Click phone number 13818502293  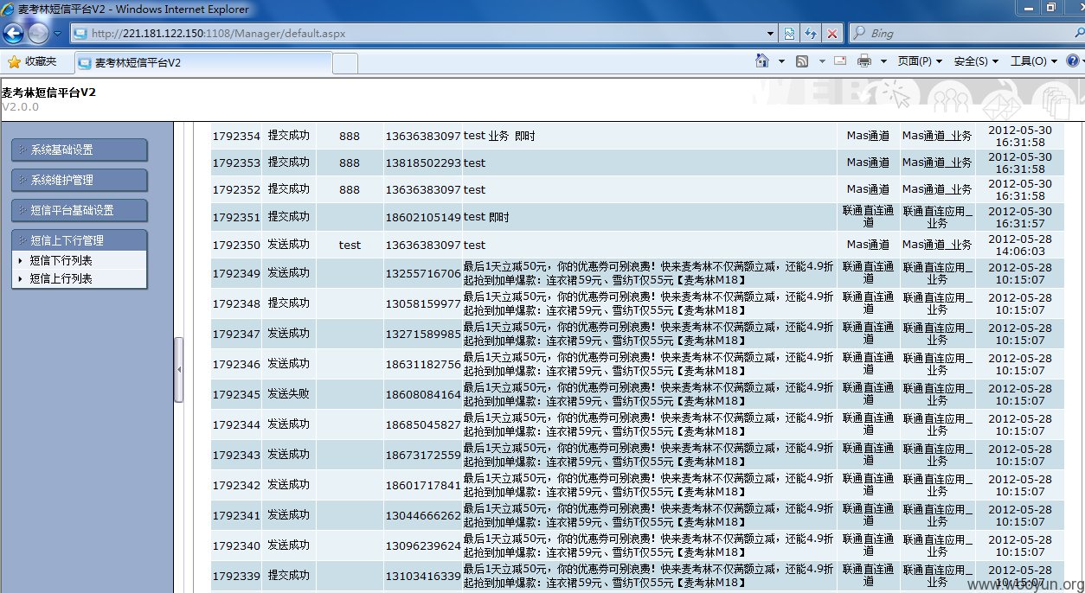(423, 163)
